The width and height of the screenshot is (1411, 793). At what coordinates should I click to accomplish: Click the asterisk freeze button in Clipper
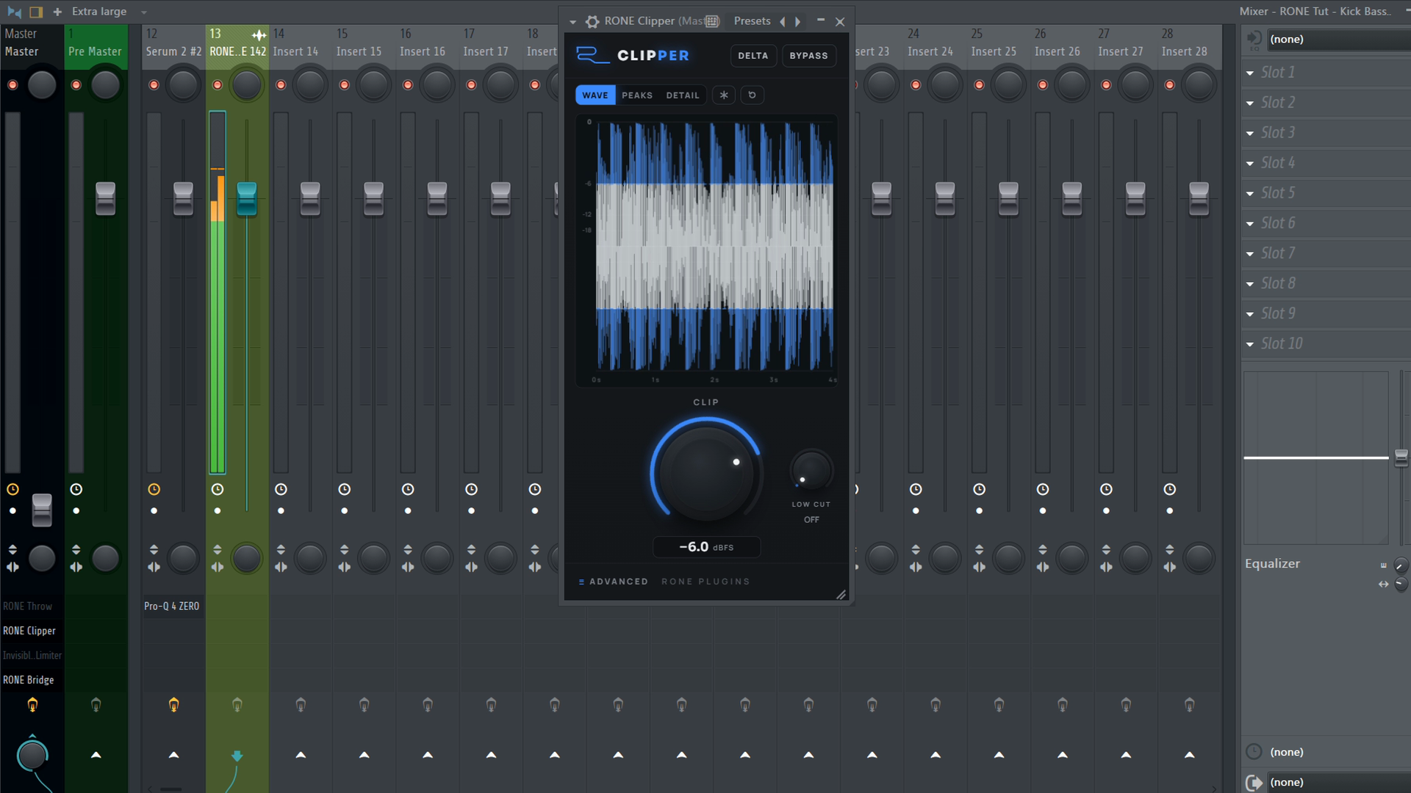coord(724,95)
